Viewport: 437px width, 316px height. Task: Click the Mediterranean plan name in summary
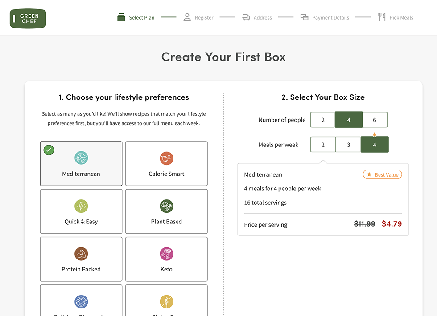point(263,174)
